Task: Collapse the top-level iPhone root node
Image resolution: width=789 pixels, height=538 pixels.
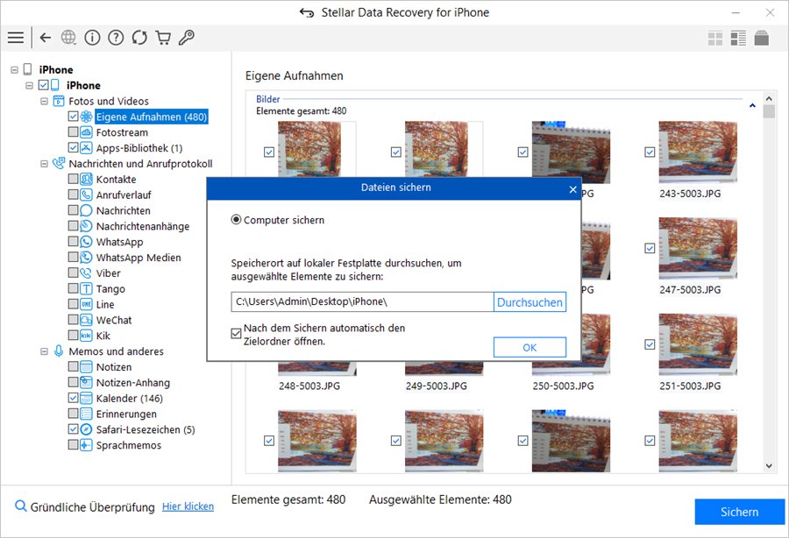Action: [x=14, y=70]
